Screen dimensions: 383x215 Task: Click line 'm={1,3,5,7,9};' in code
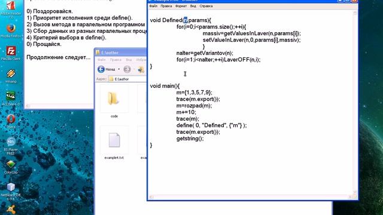click(194, 93)
